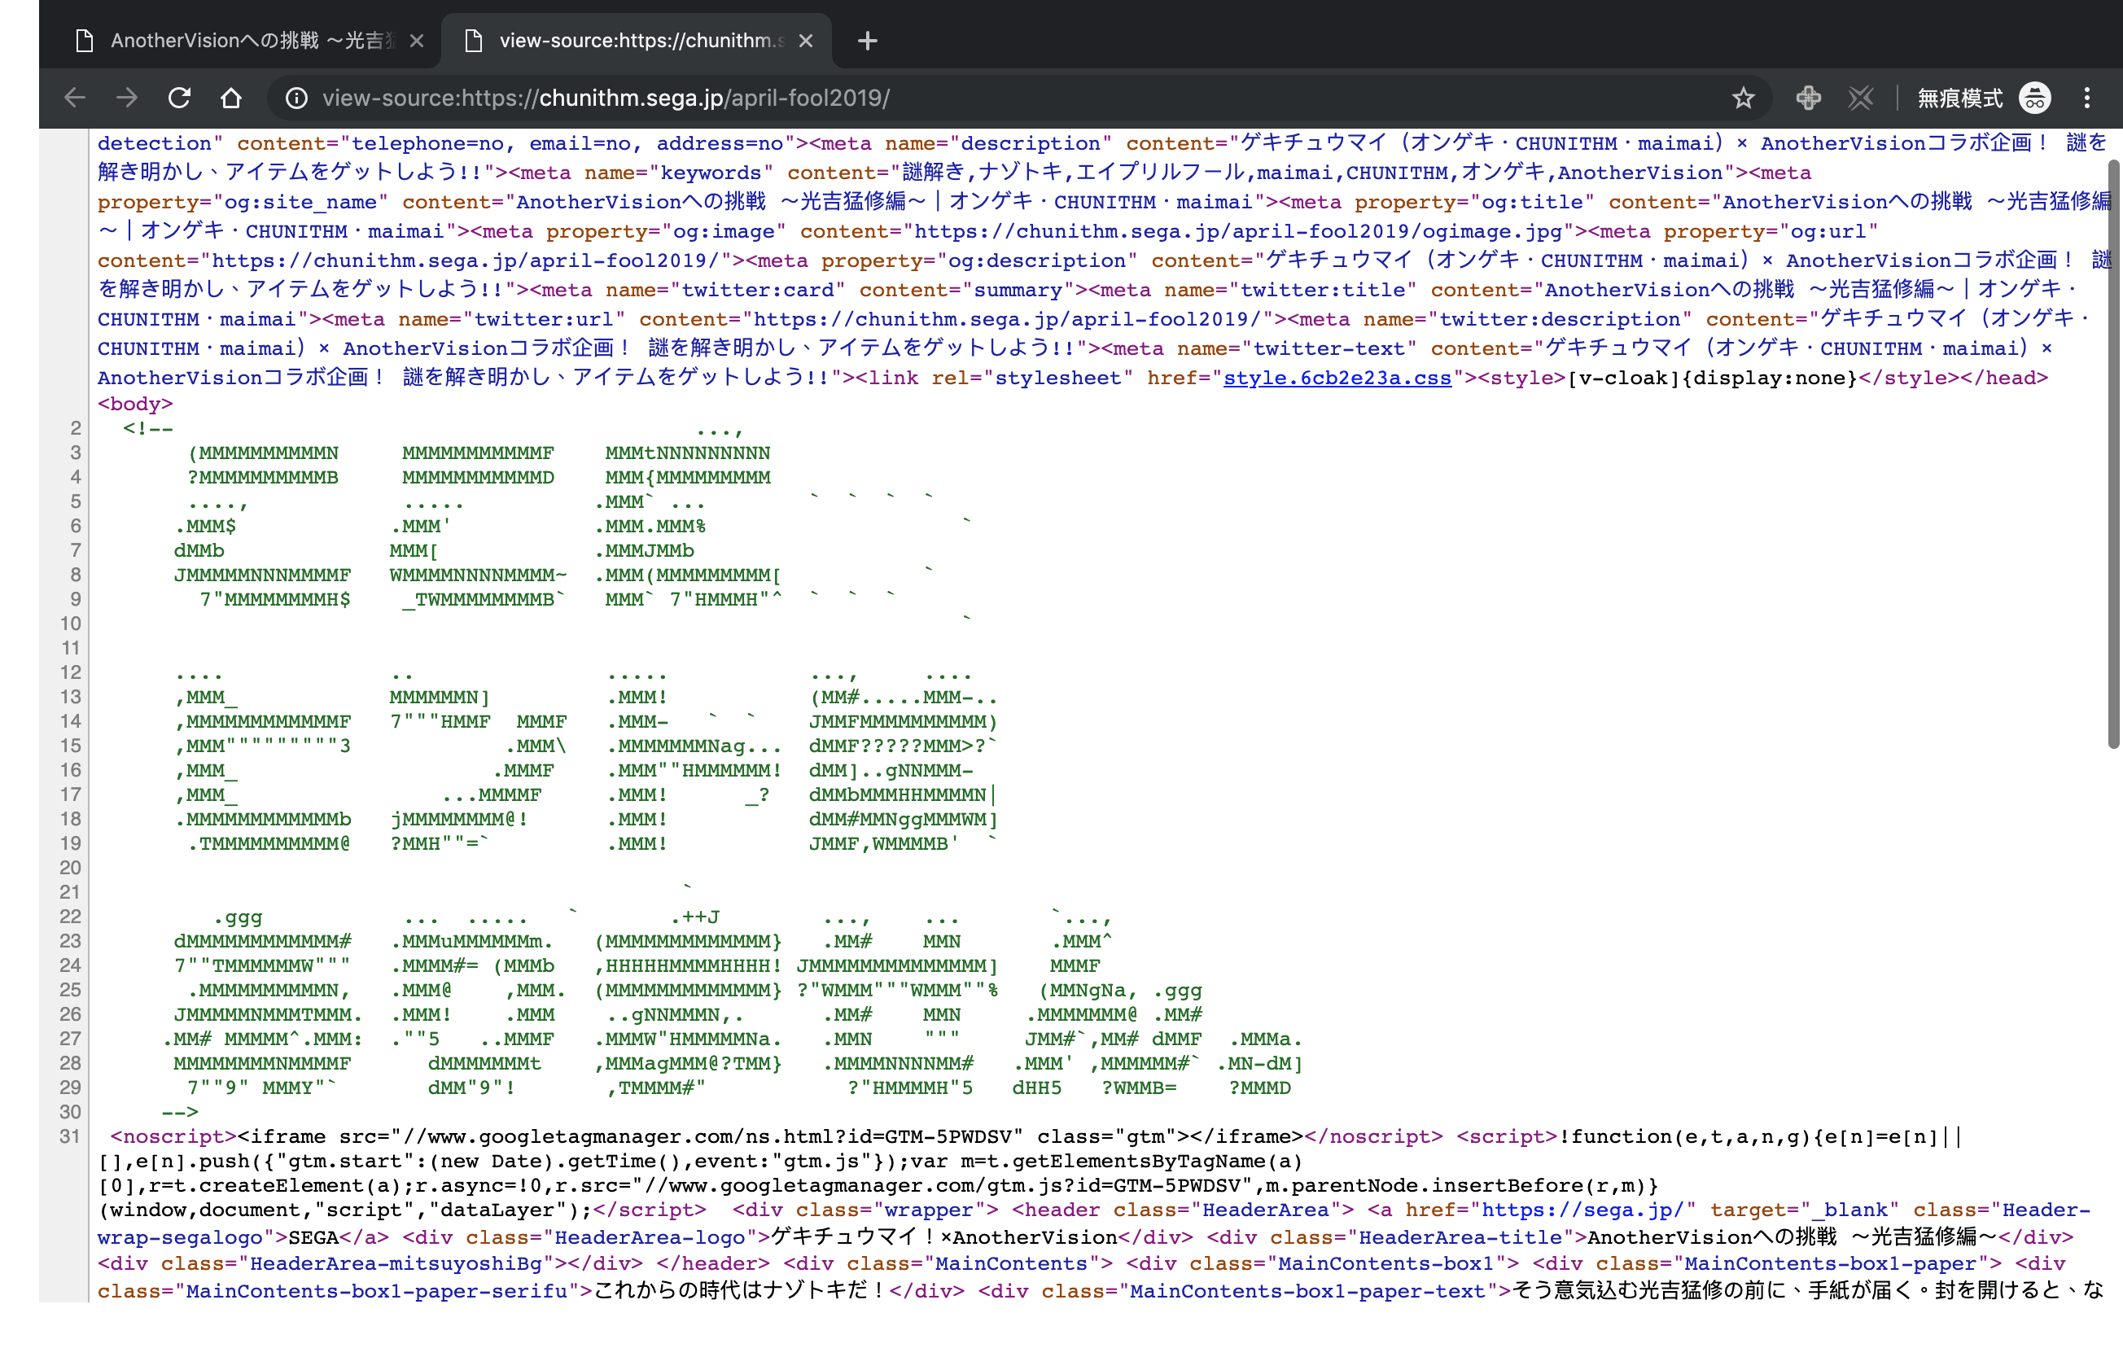Screen dimensions: 2123x1348
Task: Click the page icon on the view-source tab
Action: (474, 40)
